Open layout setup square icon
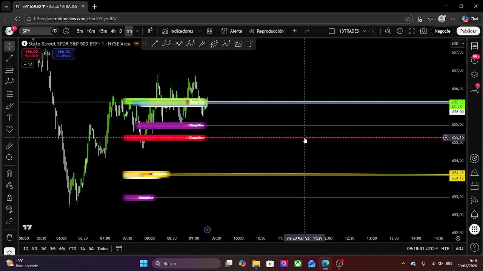The width and height of the screenshot is (483, 271). (332, 31)
